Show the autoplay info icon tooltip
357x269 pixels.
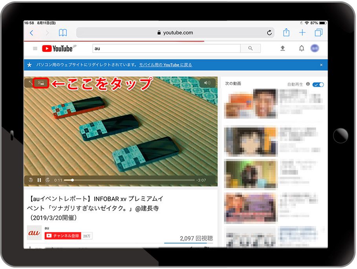point(308,84)
